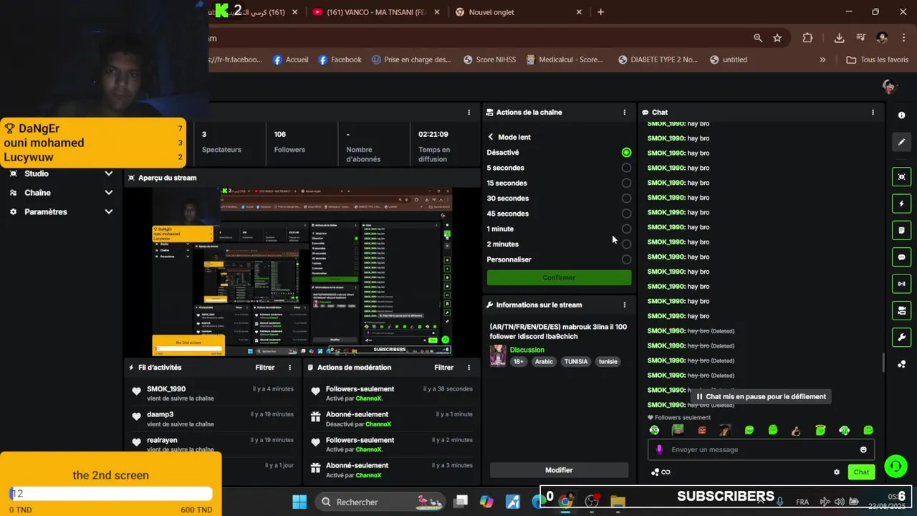Screen dimensions: 917x516
Task: Click the wrench tools sidebar icon
Action: (x=901, y=338)
